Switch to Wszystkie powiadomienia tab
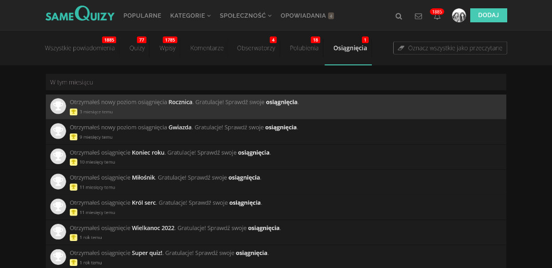552x268 pixels. pos(80,48)
